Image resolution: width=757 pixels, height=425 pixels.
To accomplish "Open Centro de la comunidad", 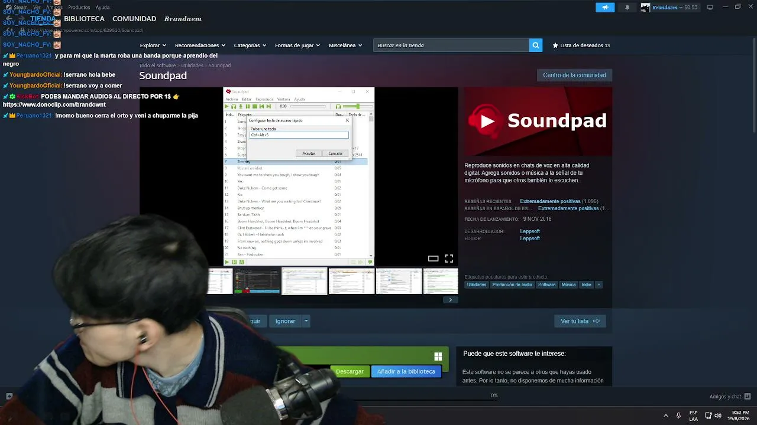I will pyautogui.click(x=574, y=76).
